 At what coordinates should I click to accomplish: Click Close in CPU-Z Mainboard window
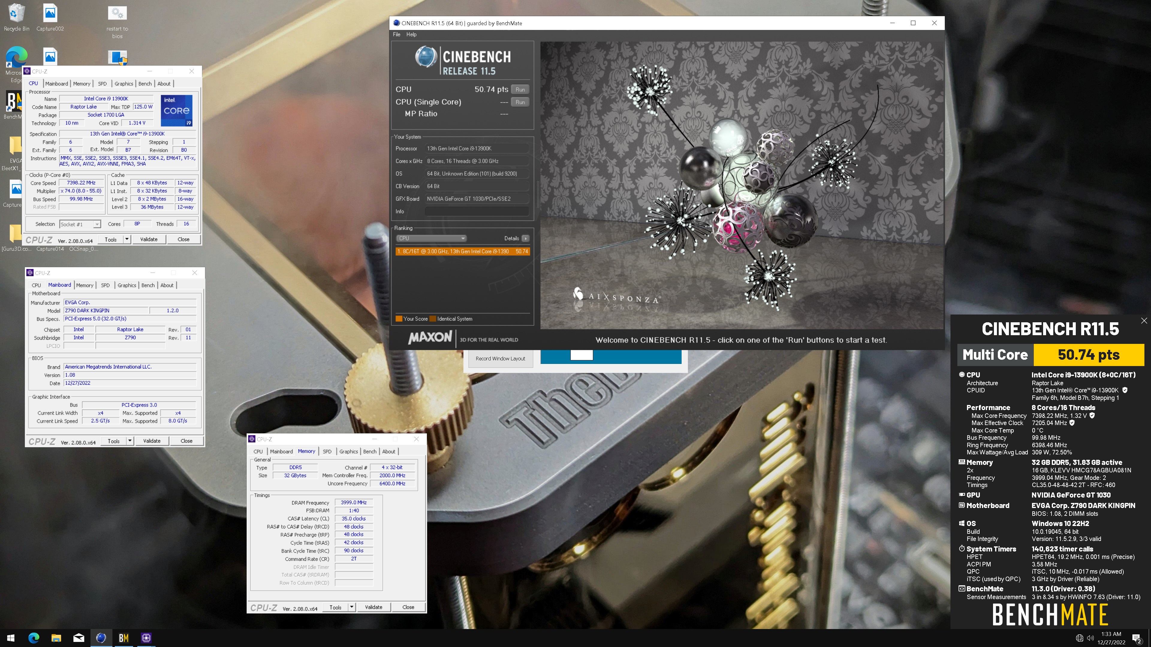(x=186, y=441)
